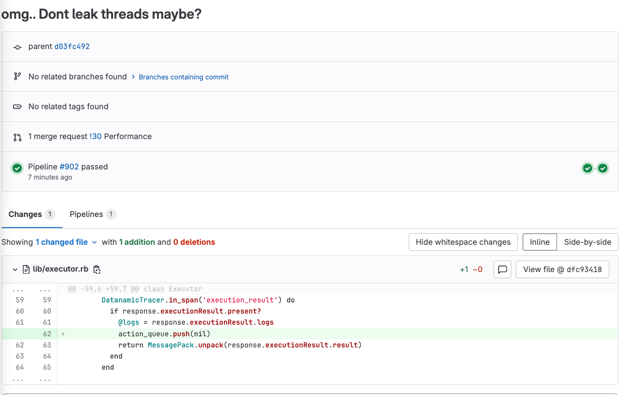625x395 pixels.
Task: Click the tag icon beside No related tags
Action: tap(17, 107)
